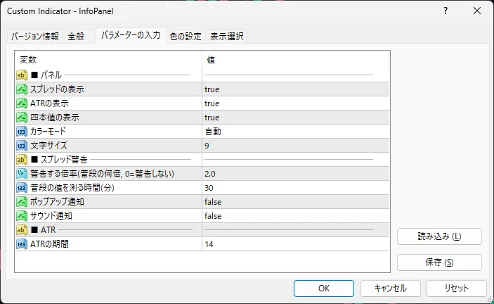The height and width of the screenshot is (304, 494).
Task: Click the bool icon beside サウンド通知
Action: click(22, 216)
